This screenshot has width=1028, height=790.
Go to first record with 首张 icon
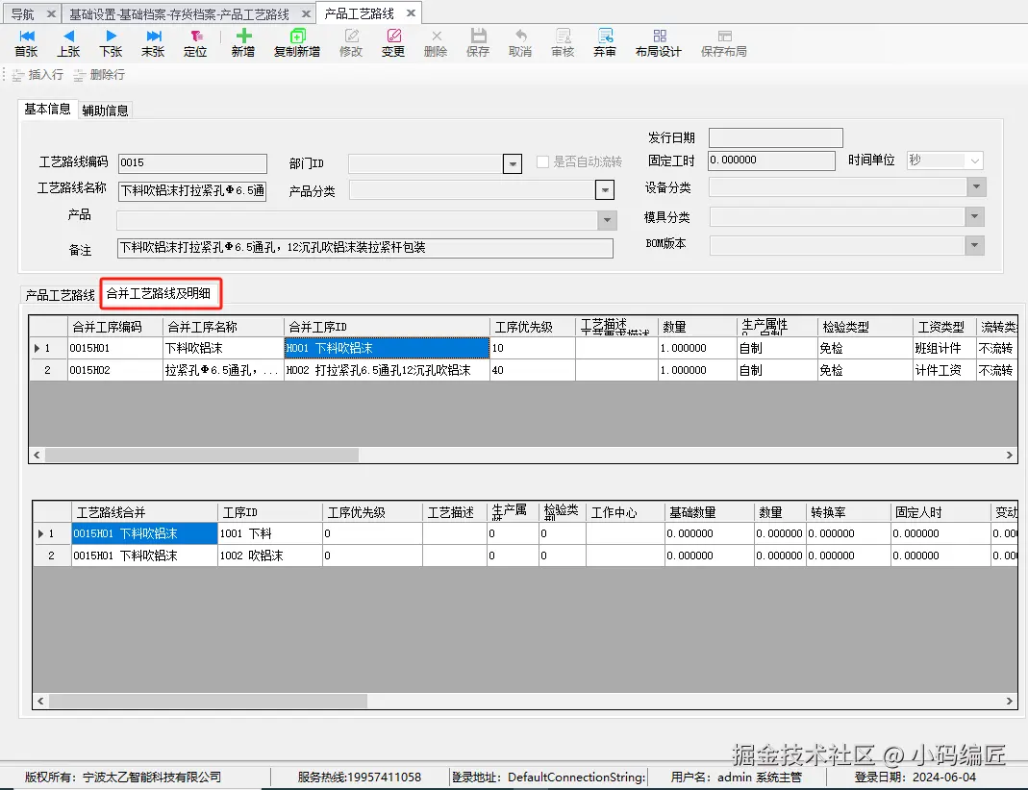[x=26, y=43]
